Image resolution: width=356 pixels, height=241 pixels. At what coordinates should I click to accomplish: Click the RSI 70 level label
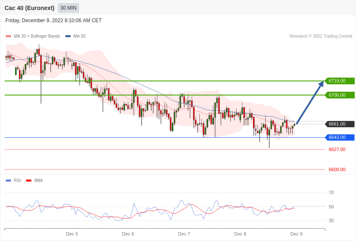(x=331, y=192)
